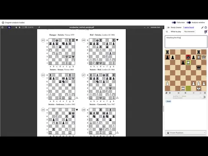Open the help icon beside pencil
208x156 pixels.
coord(206,27)
